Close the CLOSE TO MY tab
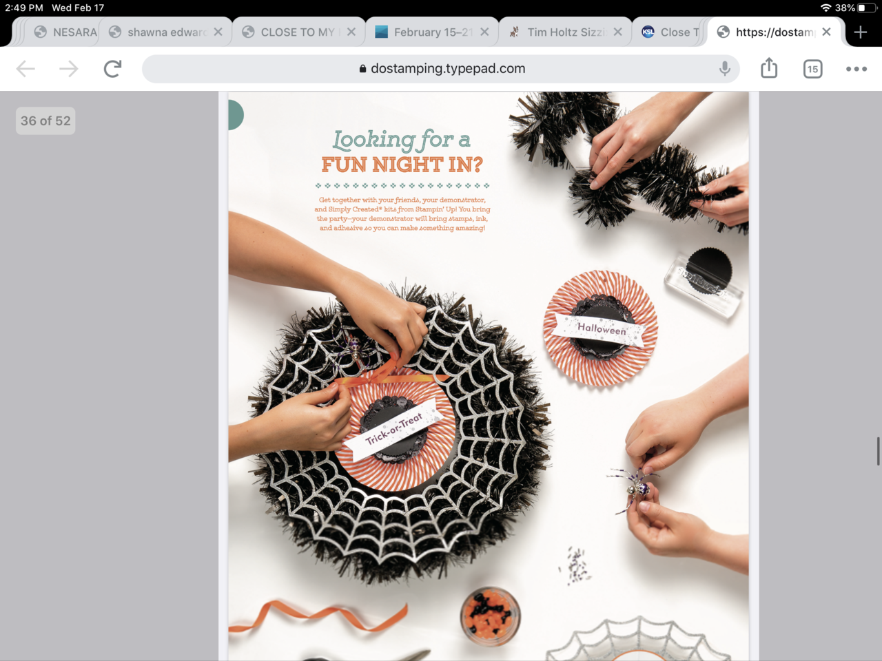 point(351,32)
